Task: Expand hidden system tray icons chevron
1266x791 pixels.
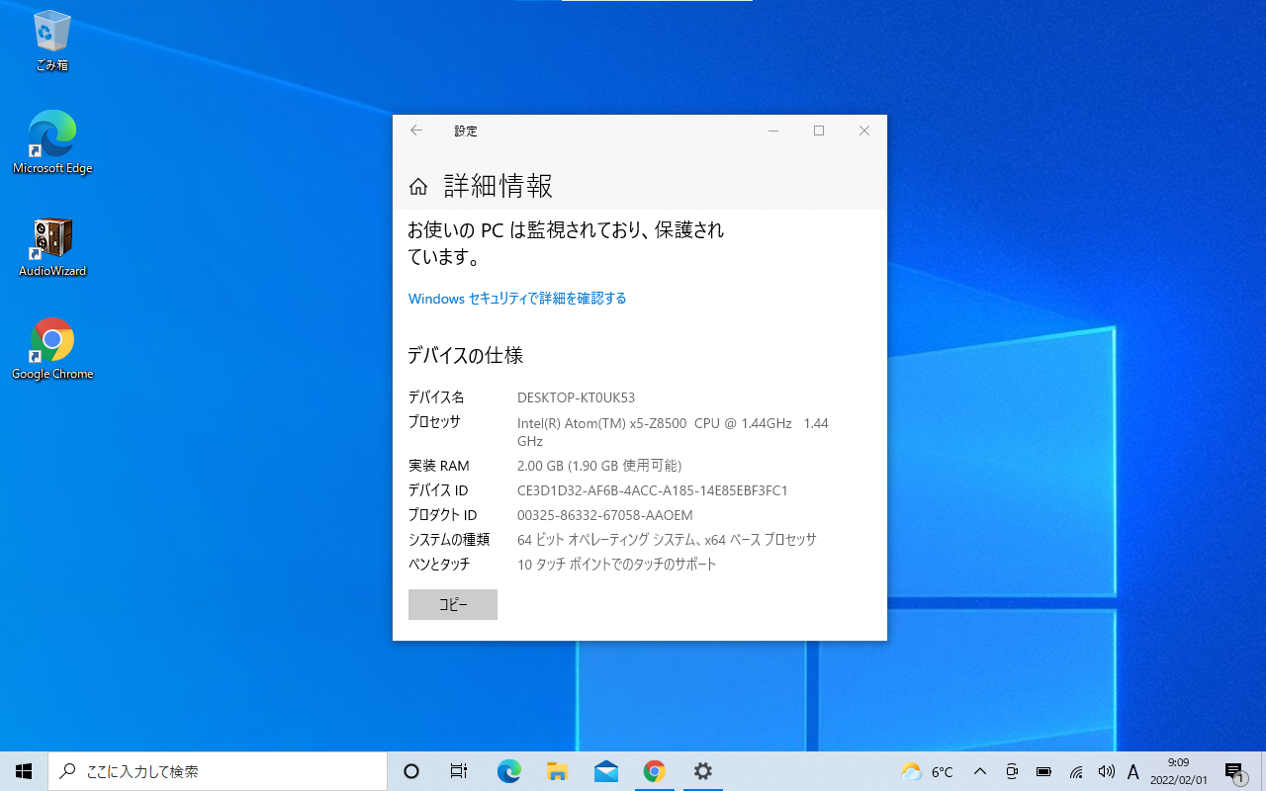Action: coord(980,771)
